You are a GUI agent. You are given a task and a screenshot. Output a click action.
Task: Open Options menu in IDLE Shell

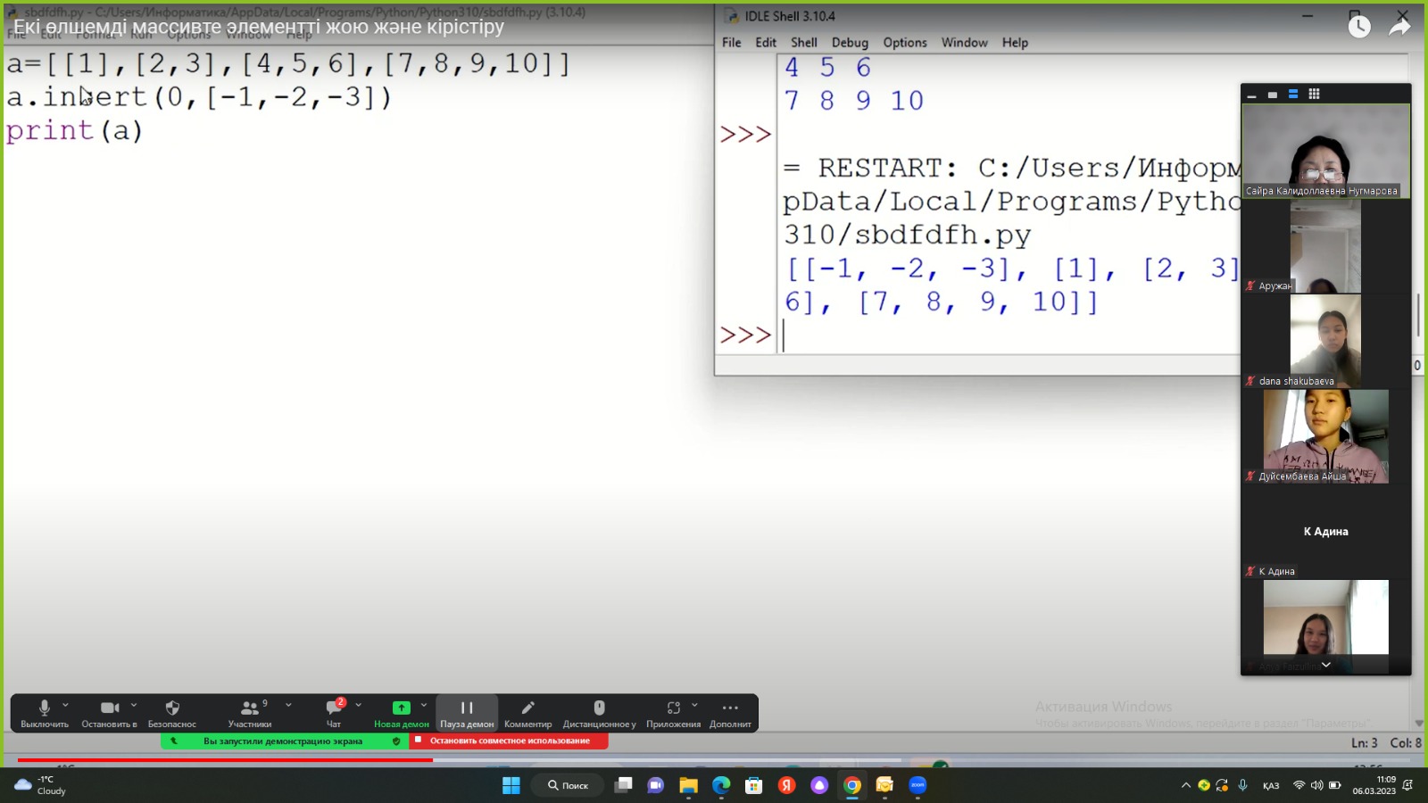click(905, 42)
